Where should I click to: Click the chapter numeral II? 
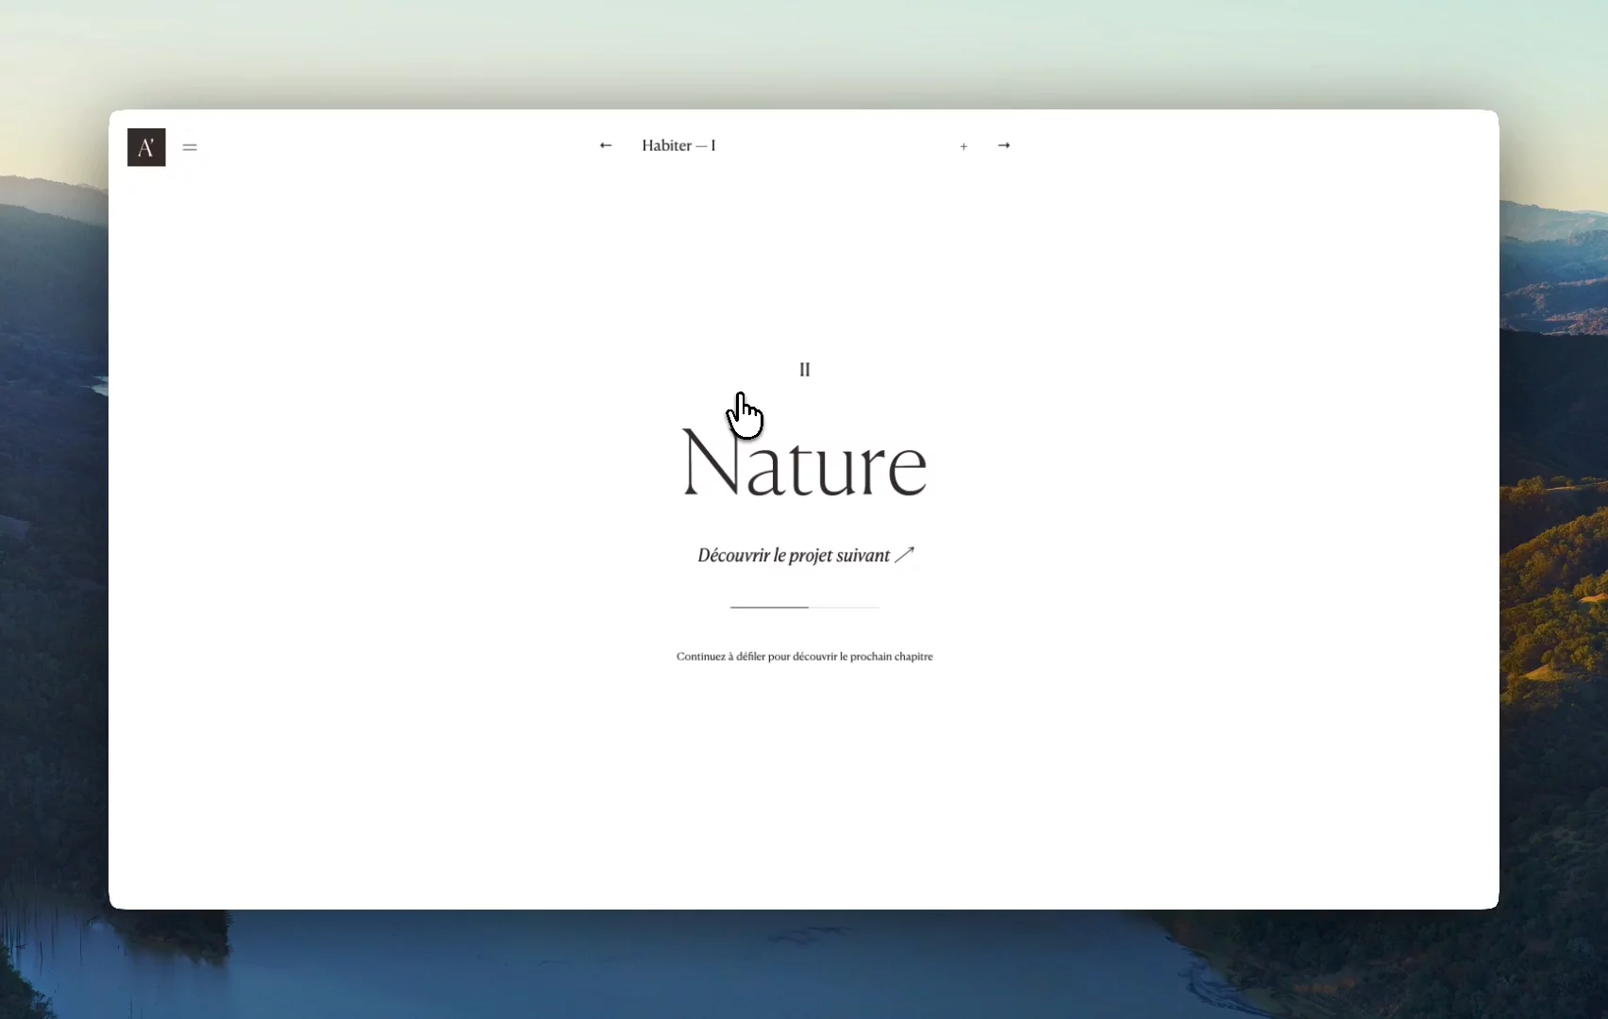[805, 369]
